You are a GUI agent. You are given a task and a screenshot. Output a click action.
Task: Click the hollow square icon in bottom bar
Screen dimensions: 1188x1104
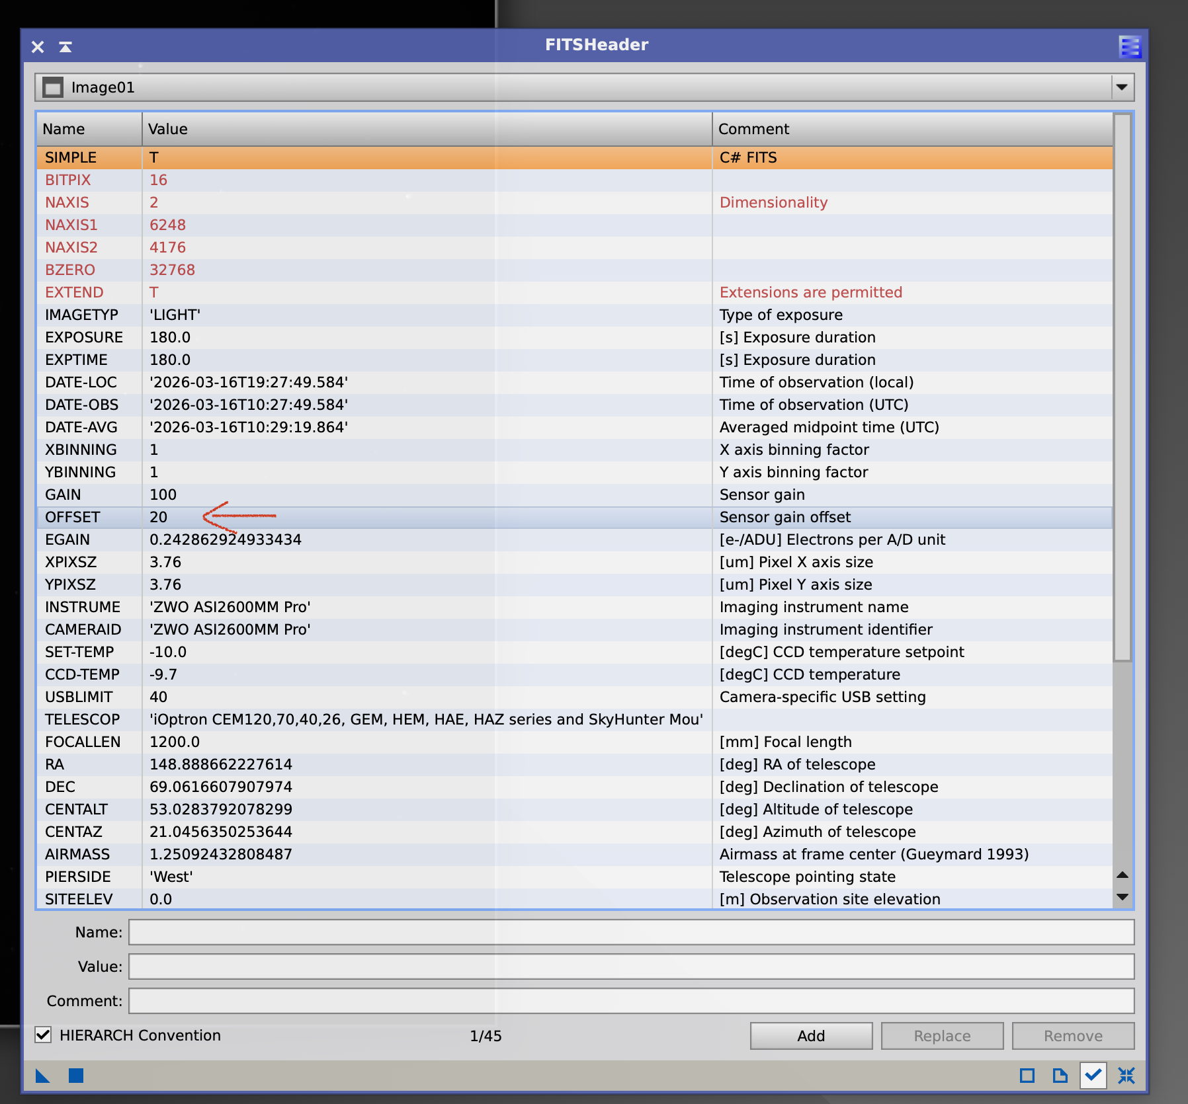click(x=1027, y=1076)
